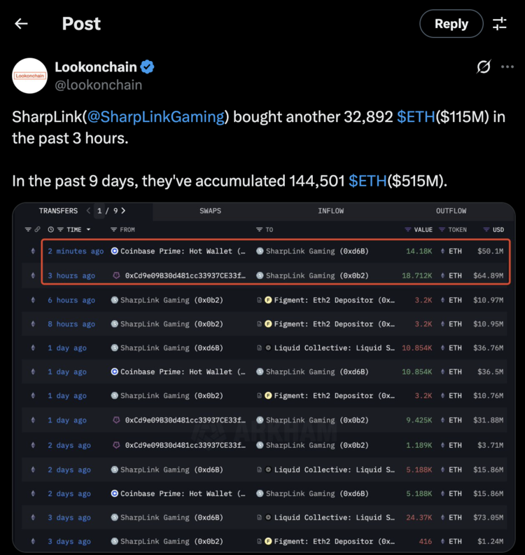Screen dimensions: 525x555
Task: Click the blue verified badge next to Lookonchain
Action: tap(148, 67)
